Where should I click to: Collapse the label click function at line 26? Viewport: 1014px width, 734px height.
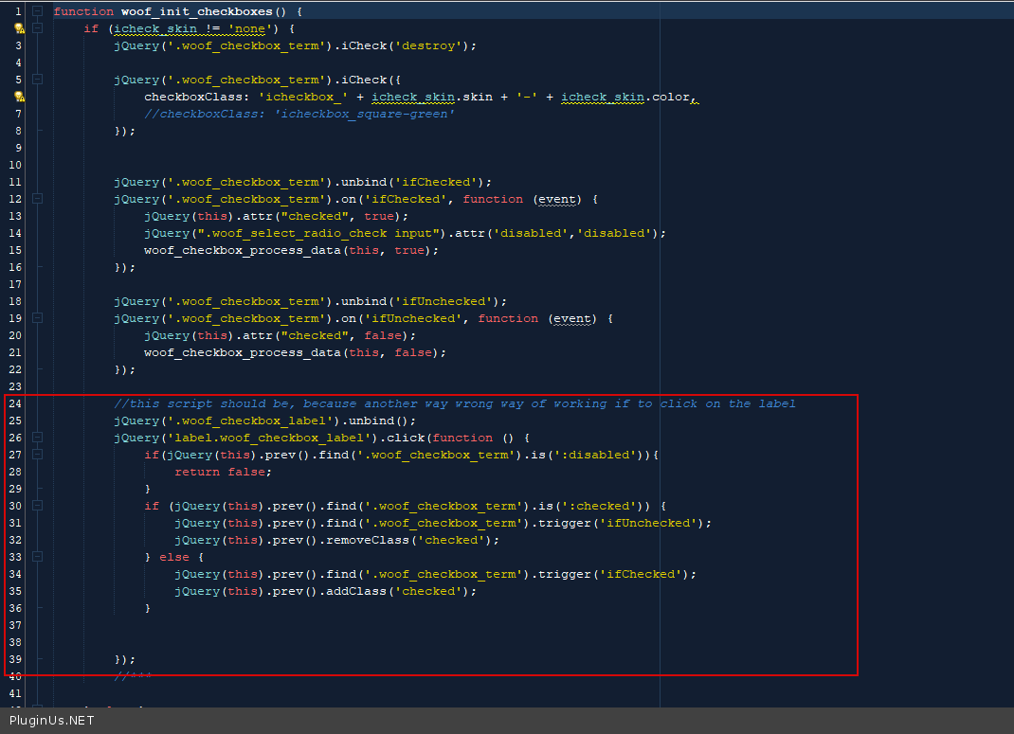pos(37,438)
